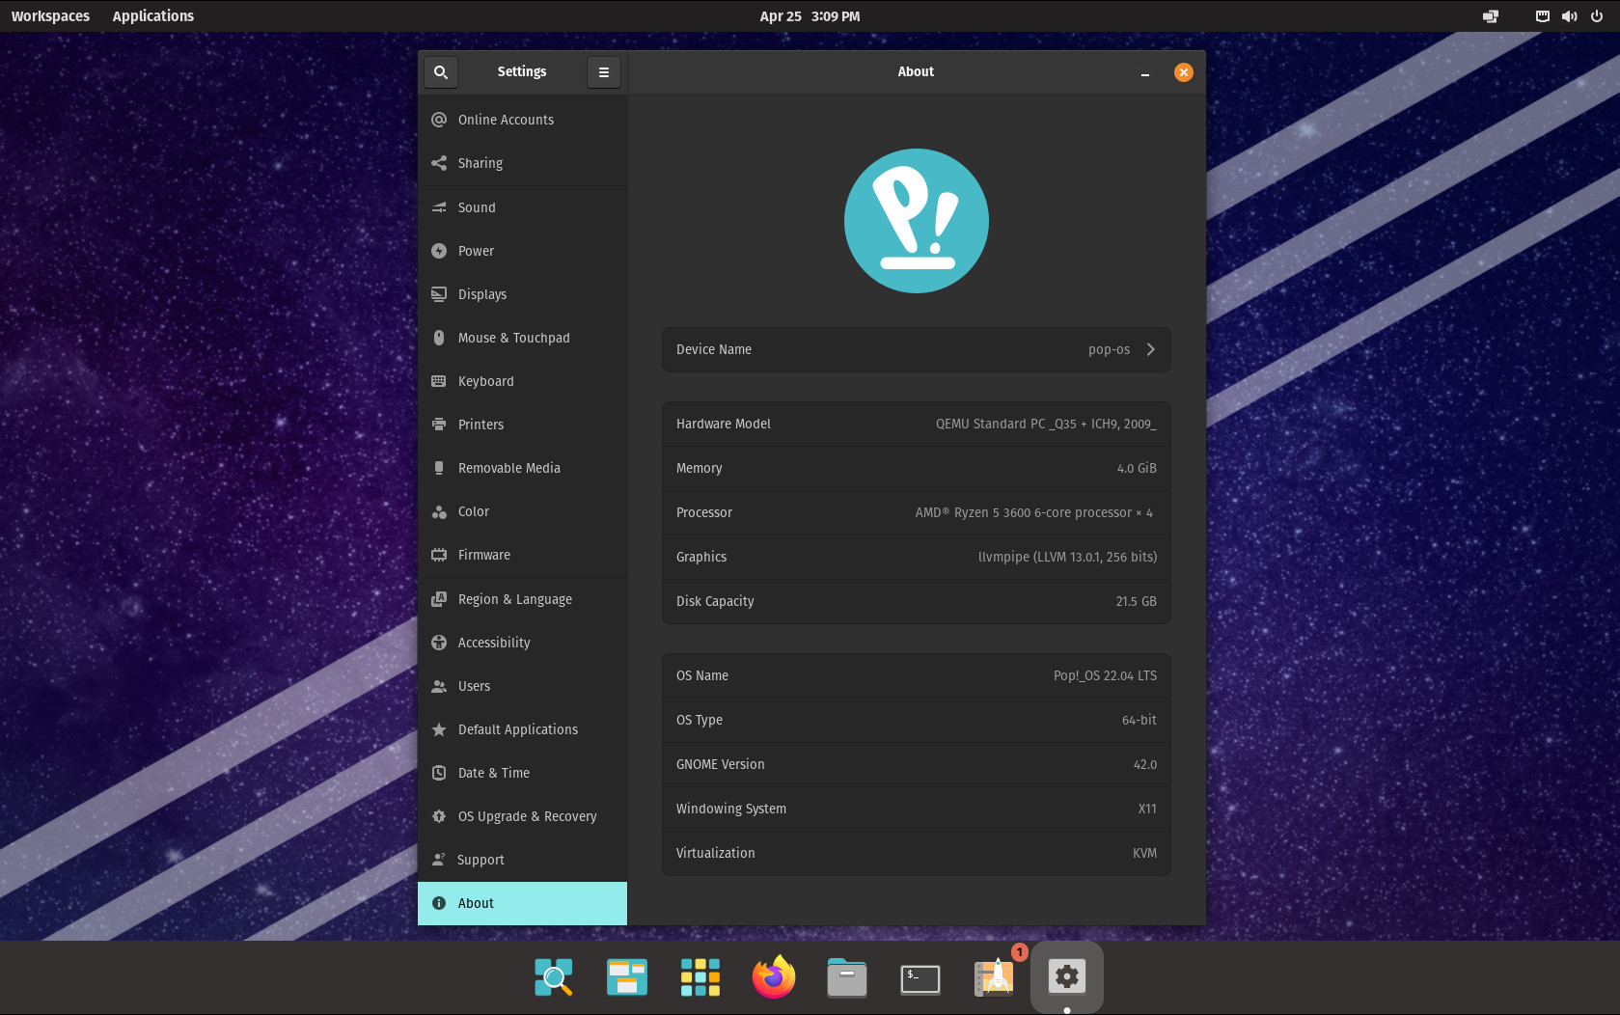Open the Workspaces overview
The height and width of the screenshot is (1015, 1620).
point(50,15)
